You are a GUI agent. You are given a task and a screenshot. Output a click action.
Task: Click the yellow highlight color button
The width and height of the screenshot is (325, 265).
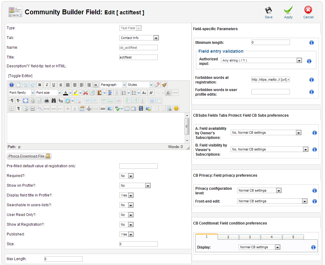(x=76, y=93)
